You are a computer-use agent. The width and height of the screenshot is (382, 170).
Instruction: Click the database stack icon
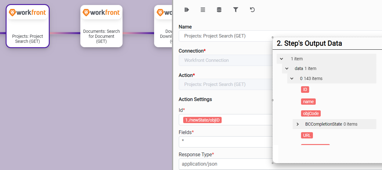point(219,10)
